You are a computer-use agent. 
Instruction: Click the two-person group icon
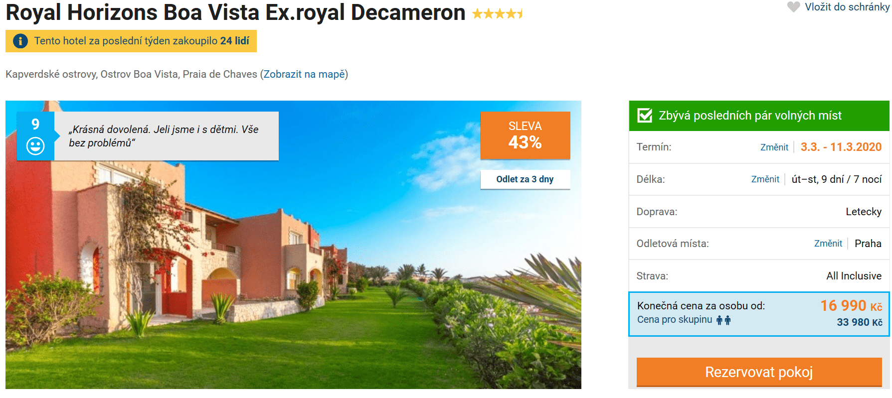pos(723,320)
